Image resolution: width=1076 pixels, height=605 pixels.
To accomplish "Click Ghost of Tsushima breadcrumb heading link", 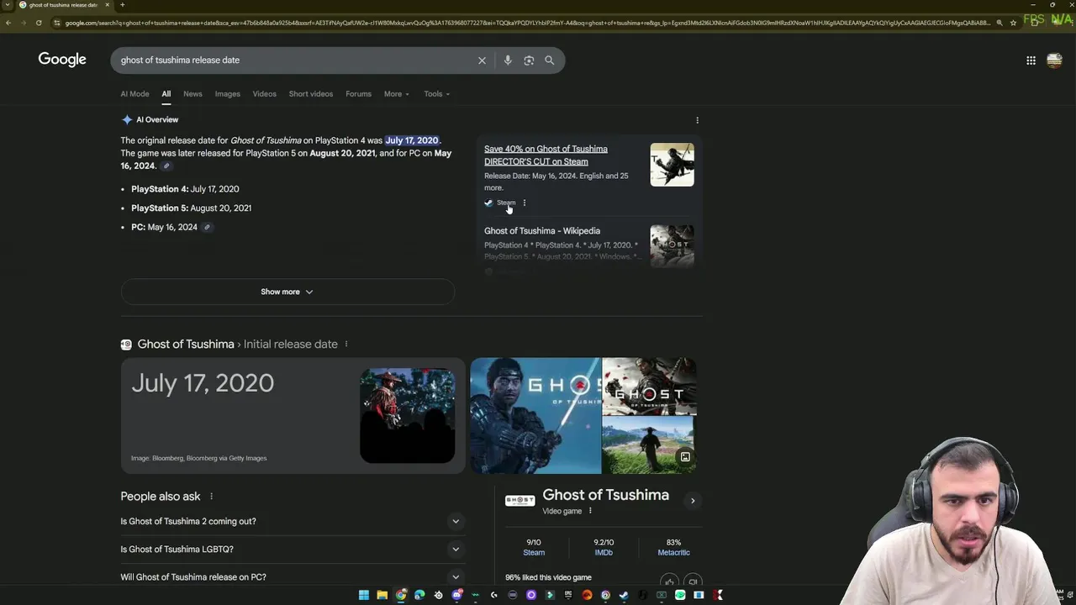I will click(186, 344).
